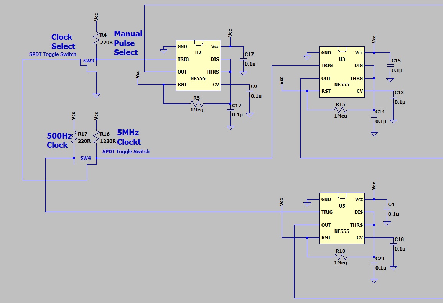Click the OUT pin of U5
Image resolution: width=443 pixels, height=303 pixels.
pyautogui.click(x=326, y=225)
